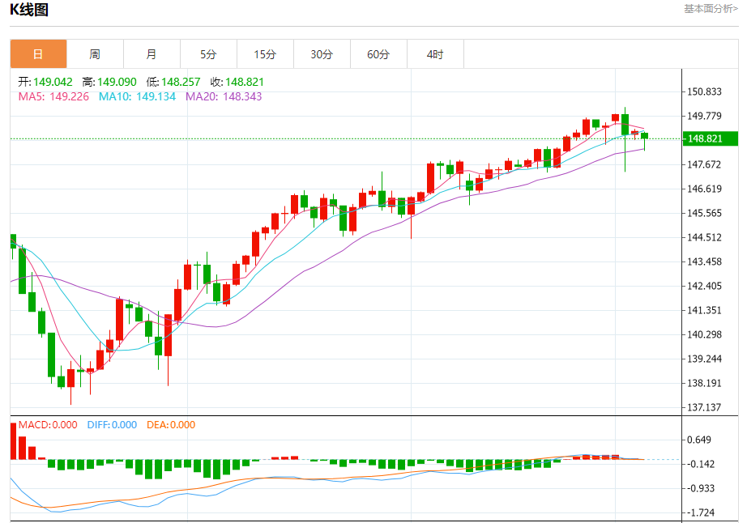747x523 pixels.
Task: Click the tallest red MACD bar at far left
Action: tap(13, 440)
